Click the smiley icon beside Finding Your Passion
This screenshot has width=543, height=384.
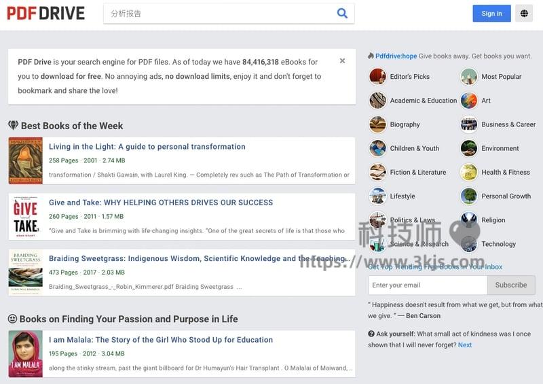click(x=12, y=319)
